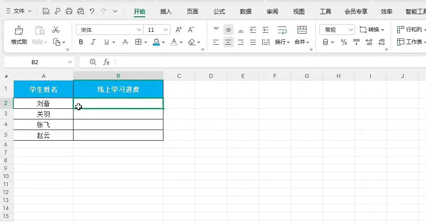Image resolution: width=426 pixels, height=222 pixels.
Task: Click the Borders icon
Action: pos(138,42)
